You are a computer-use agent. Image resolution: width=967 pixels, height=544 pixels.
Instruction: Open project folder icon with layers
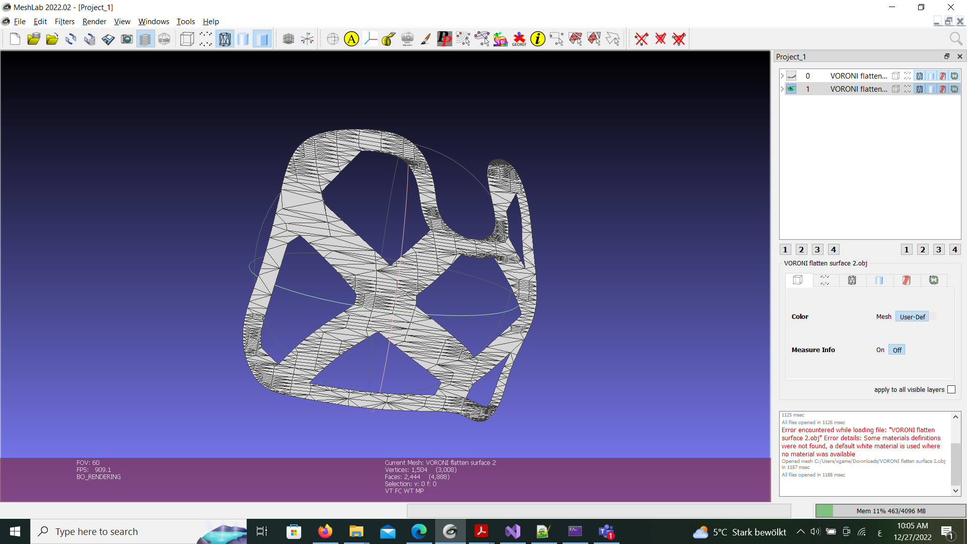[34, 39]
